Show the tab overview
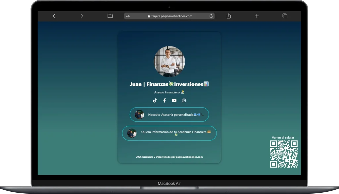This screenshot has width=339, height=194. pyautogui.click(x=285, y=16)
